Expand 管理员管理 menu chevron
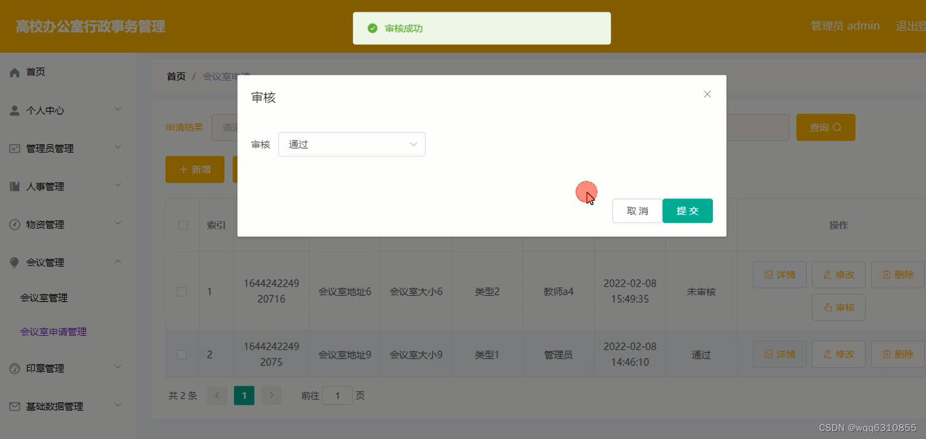 pos(118,147)
